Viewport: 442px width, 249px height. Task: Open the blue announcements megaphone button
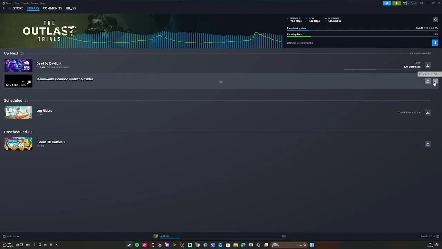387,3
